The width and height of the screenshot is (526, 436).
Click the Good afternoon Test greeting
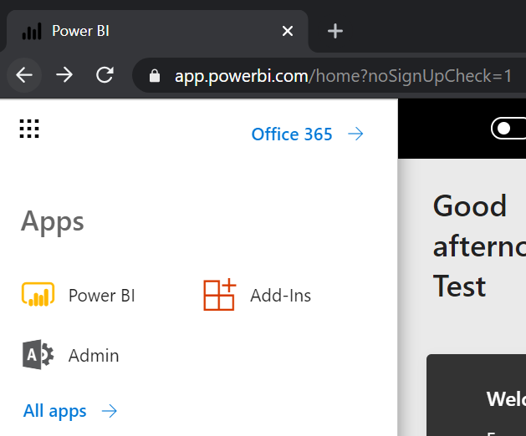(x=479, y=246)
